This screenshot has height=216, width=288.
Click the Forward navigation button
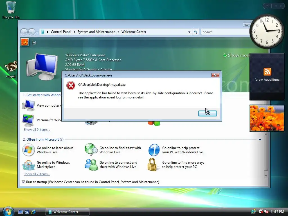click(x=32, y=32)
